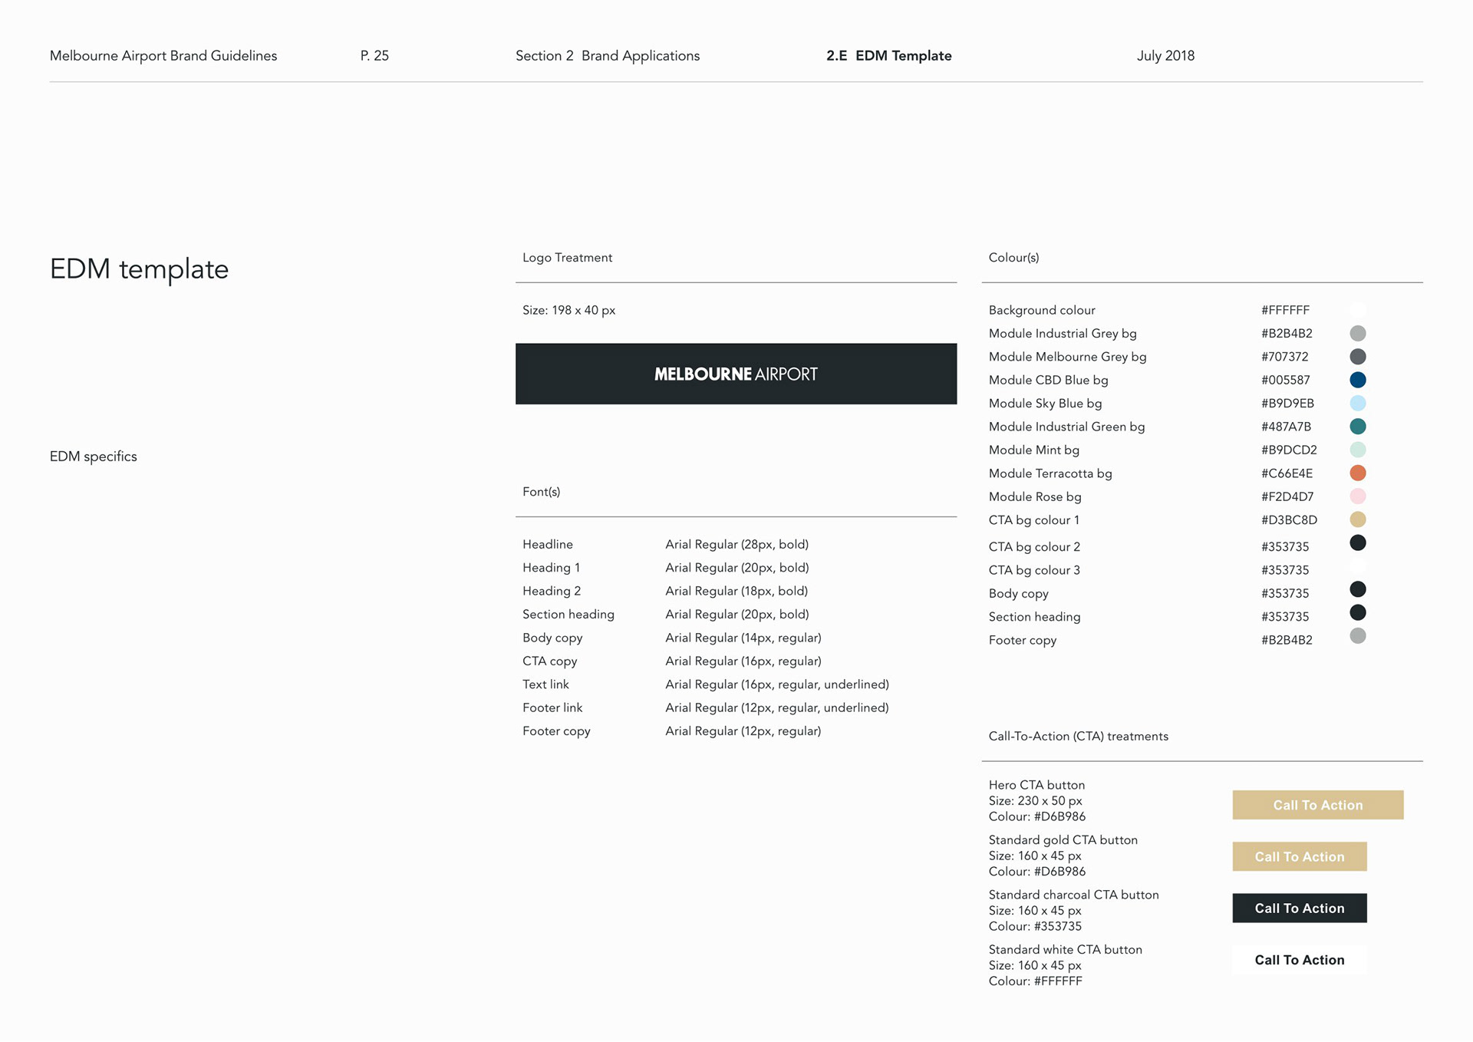Click the Industrial Green colour swatch

click(x=1357, y=427)
